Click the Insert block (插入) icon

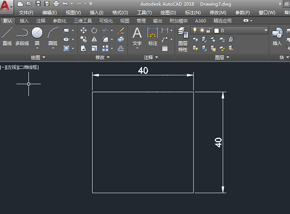277,37
